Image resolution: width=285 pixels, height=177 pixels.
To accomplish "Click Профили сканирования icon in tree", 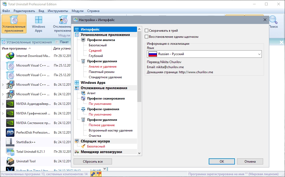I will (x=83, y=98).
